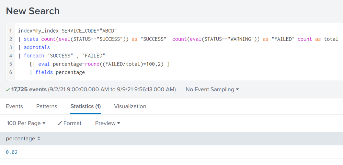This screenshot has width=343, height=165.
Task: Select the Statistics (1) tab
Action: click(85, 106)
